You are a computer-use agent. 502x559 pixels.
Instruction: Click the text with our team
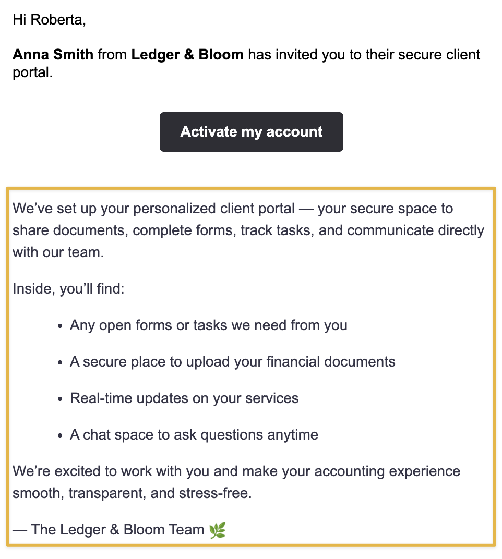coord(58,252)
